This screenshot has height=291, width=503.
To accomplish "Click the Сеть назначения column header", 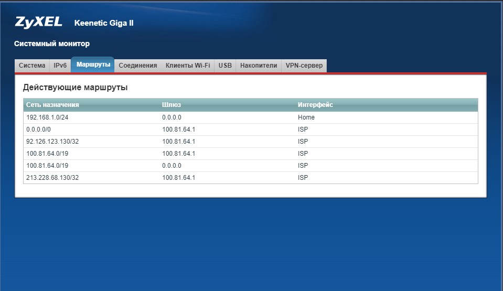I will [52, 105].
